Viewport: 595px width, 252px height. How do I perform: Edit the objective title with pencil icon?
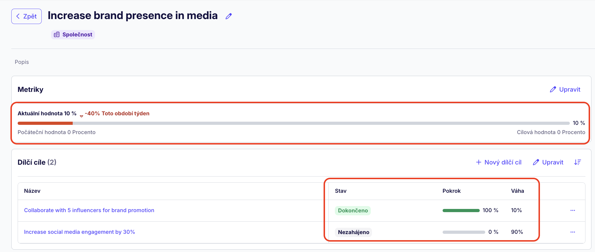click(229, 16)
